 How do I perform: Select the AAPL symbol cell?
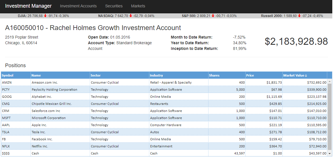(x=16, y=125)
